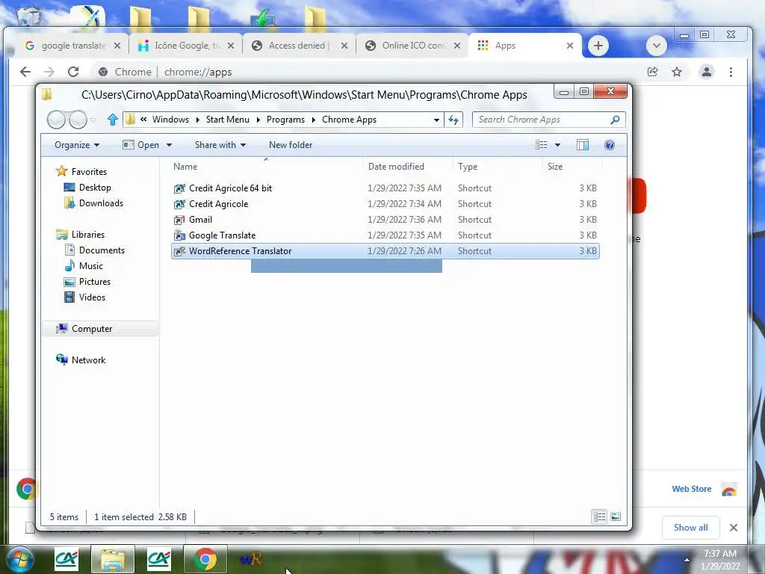Click Start Menu in breadcrumb path
This screenshot has height=574, width=765.
[227, 120]
